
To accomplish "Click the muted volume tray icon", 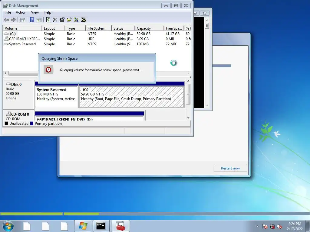I will click(x=279, y=227).
